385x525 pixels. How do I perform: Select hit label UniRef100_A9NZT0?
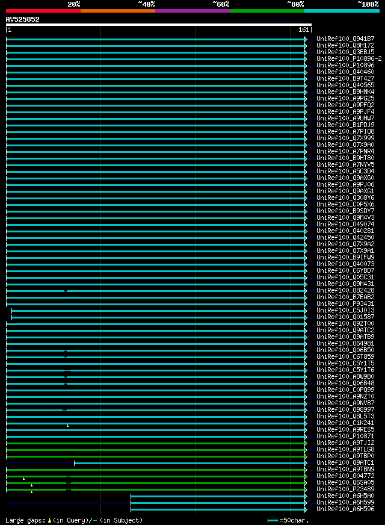coord(345,396)
